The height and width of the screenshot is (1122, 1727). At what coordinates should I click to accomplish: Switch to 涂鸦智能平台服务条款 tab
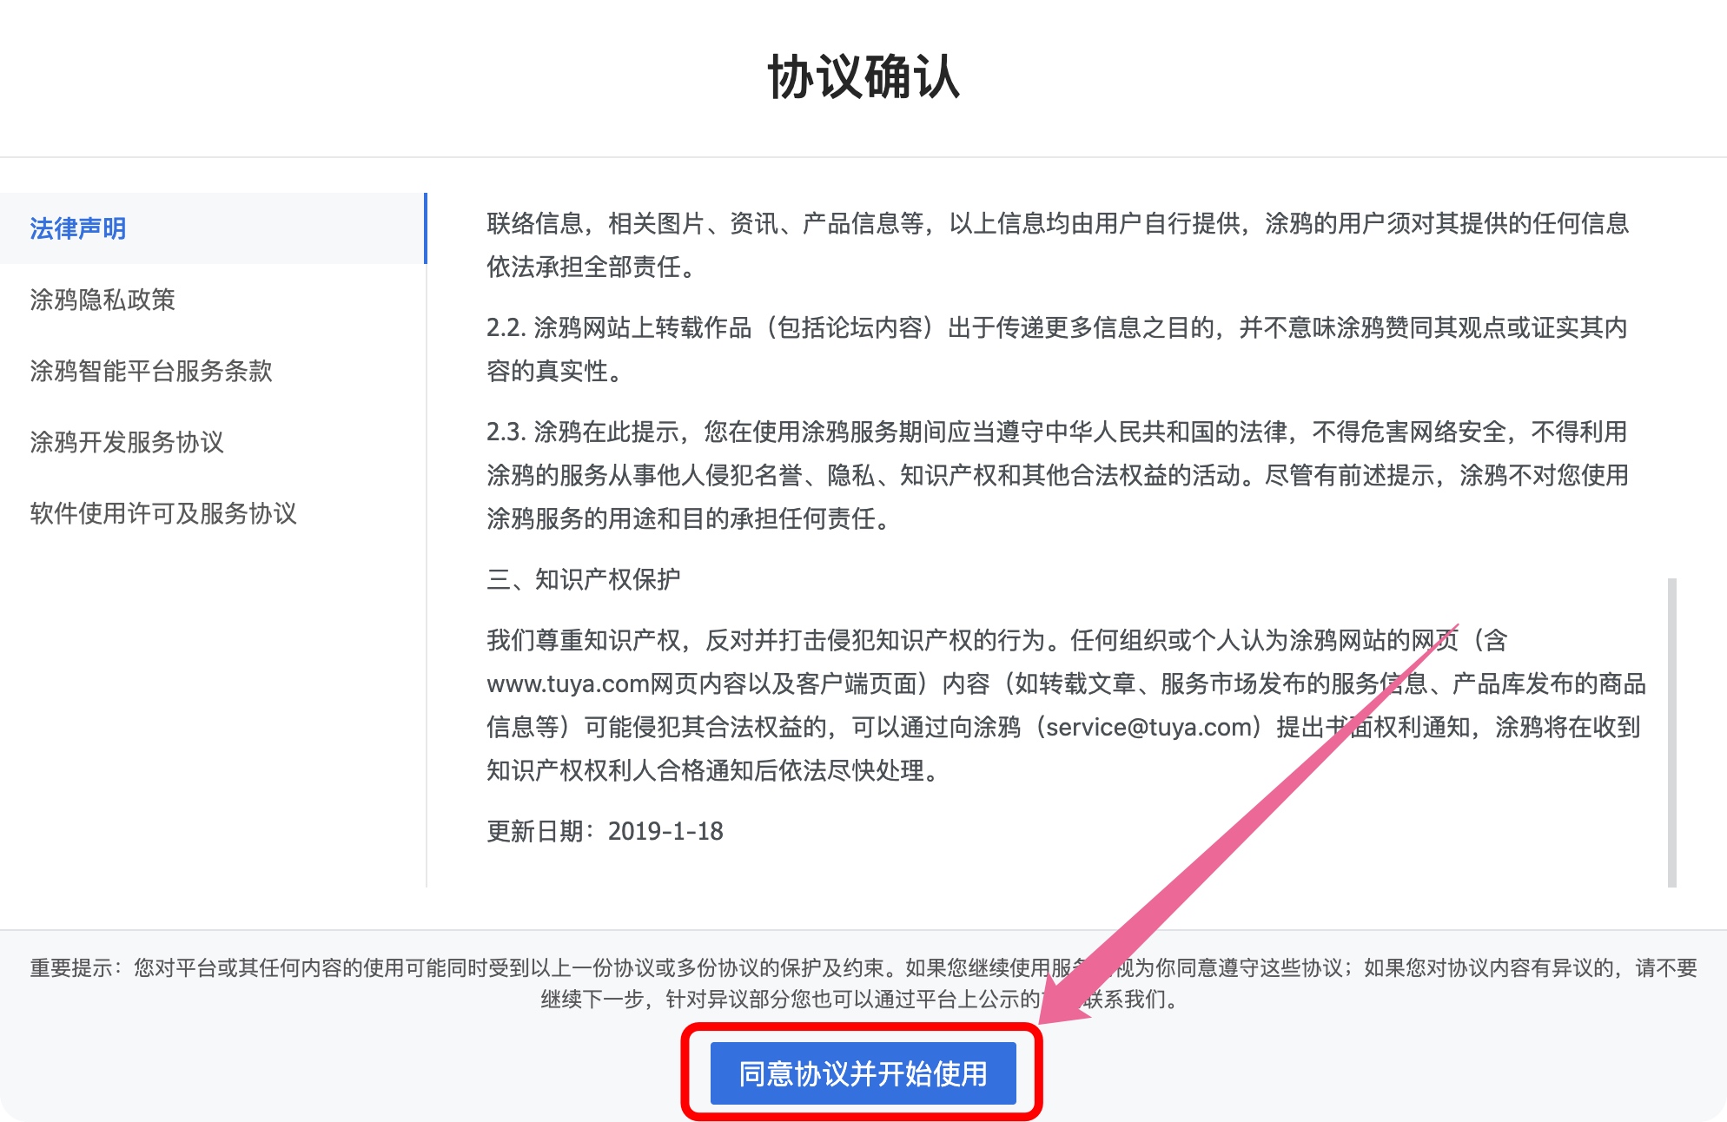click(x=151, y=371)
